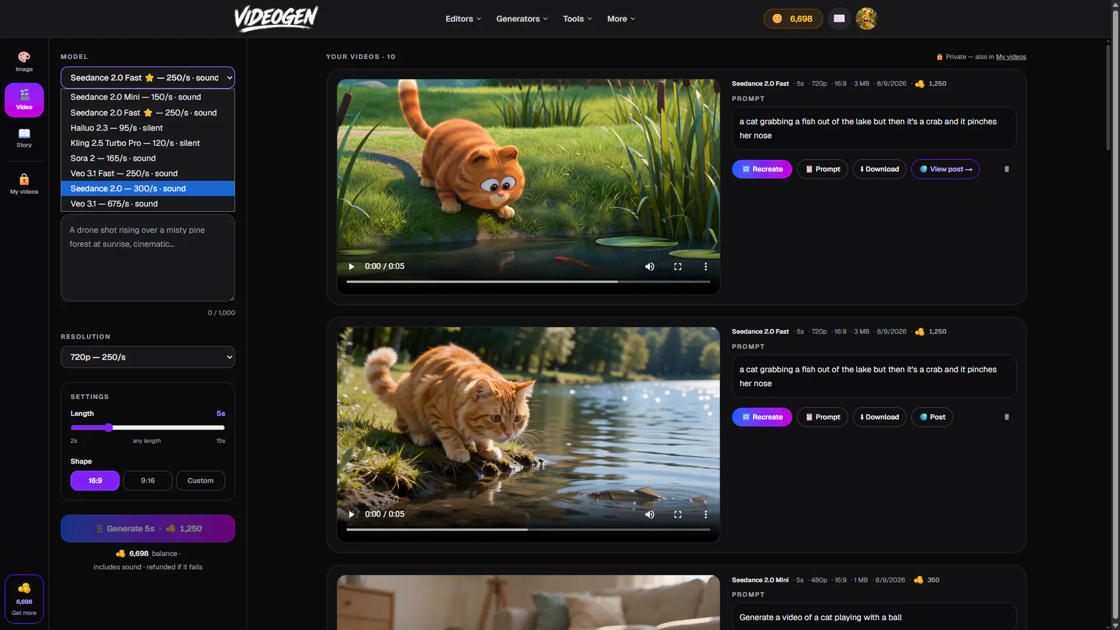This screenshot has height=630, width=1120.
Task: Click the prompt text area
Action: pos(148,258)
